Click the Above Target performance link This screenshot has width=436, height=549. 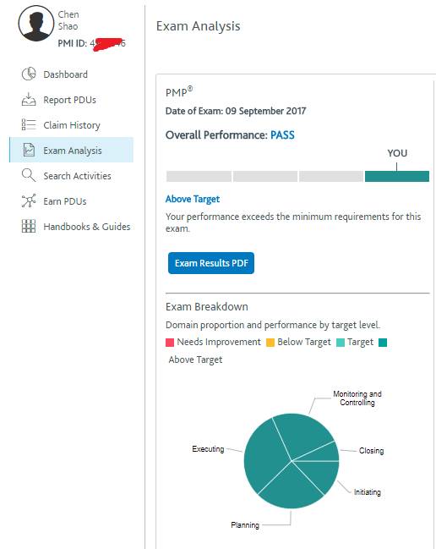193,199
